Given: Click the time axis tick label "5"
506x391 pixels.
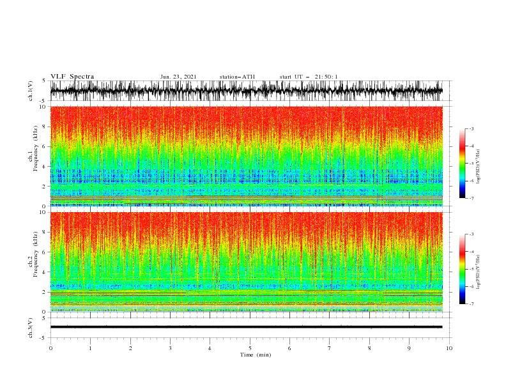Looking at the screenshot, I should coord(250,348).
